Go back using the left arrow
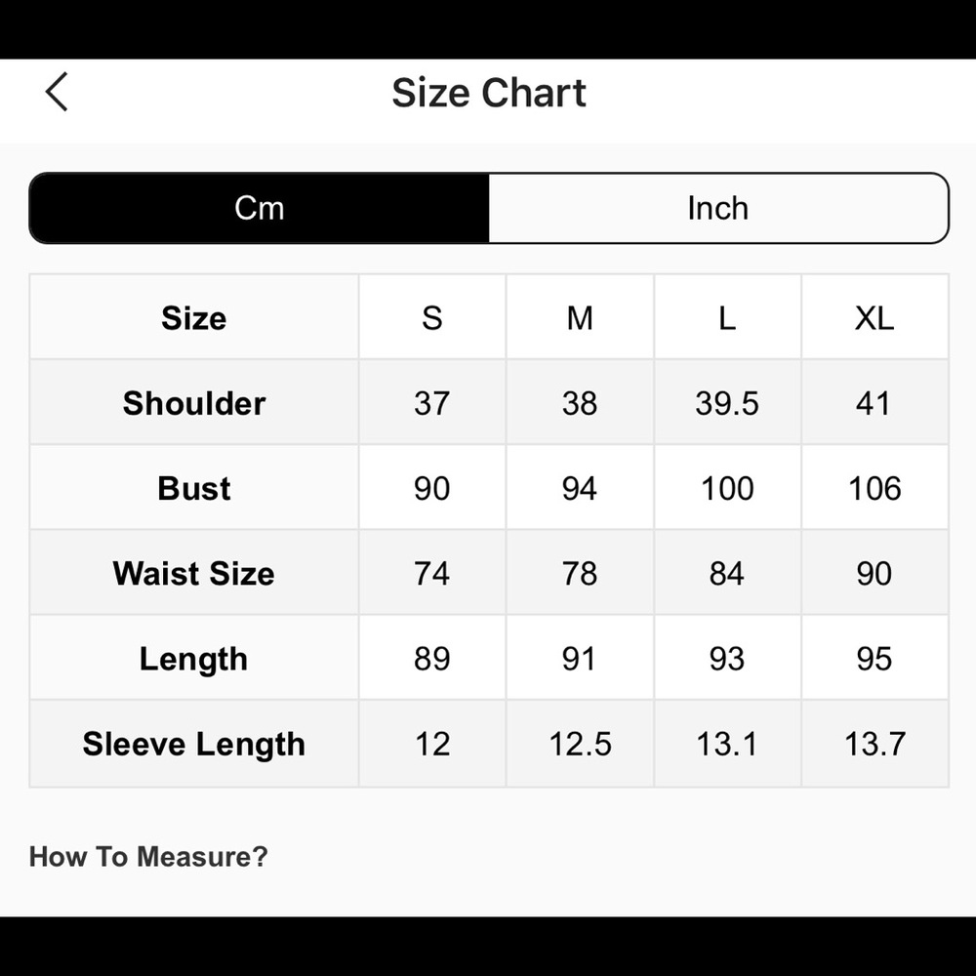 click(57, 93)
